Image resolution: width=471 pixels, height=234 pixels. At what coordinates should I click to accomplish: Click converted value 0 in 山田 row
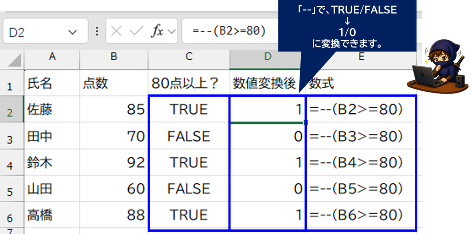(x=267, y=188)
